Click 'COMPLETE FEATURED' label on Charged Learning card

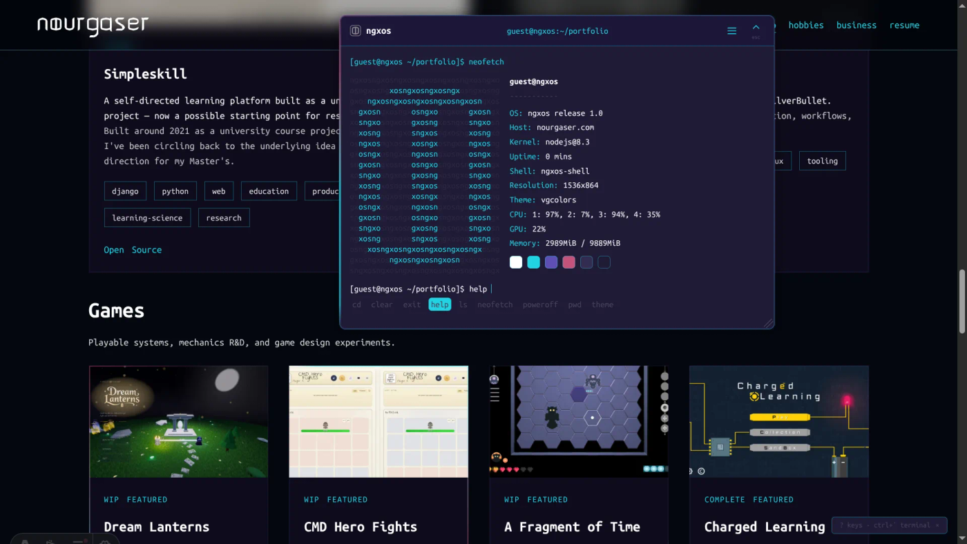tap(749, 499)
